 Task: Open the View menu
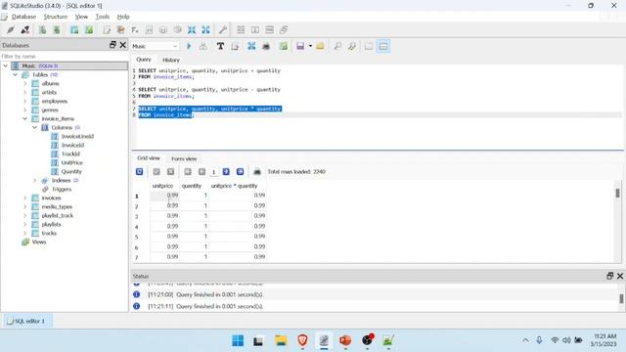click(x=81, y=17)
